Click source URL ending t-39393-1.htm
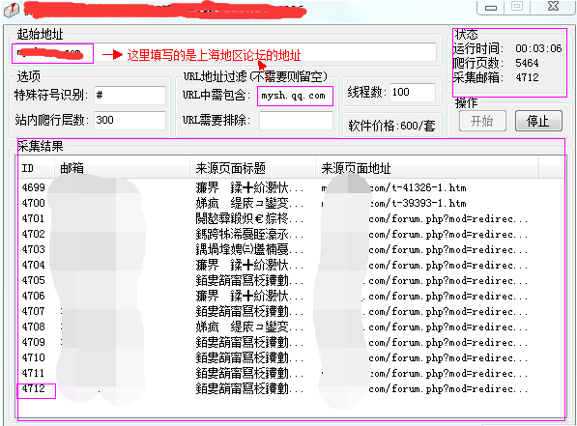This screenshot has height=426, width=577. coord(393,204)
